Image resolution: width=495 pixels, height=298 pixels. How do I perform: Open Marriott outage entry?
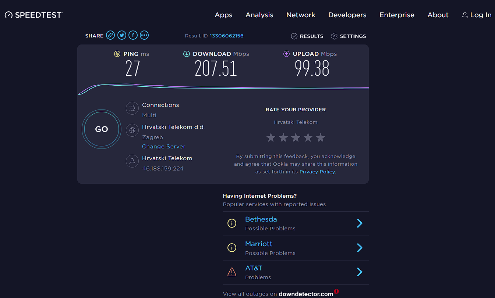tap(296, 248)
